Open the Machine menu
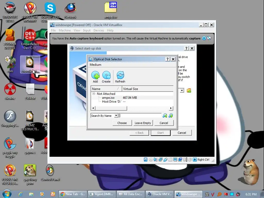Viewport: 264px width, 198px height. (65, 30)
